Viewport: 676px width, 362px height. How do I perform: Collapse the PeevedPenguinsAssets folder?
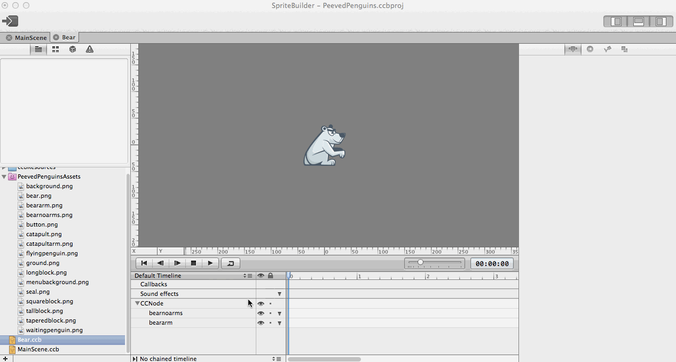[x=4, y=176]
